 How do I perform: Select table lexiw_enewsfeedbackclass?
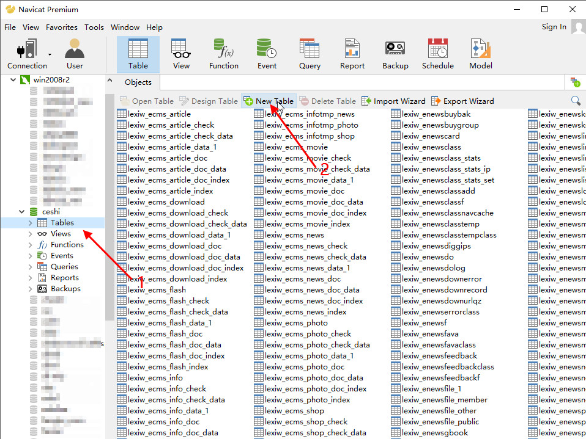(443, 367)
